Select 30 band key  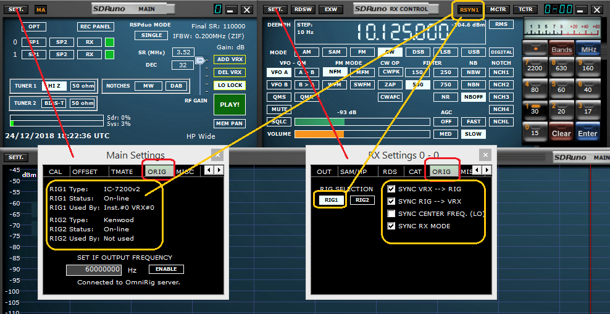535,109
